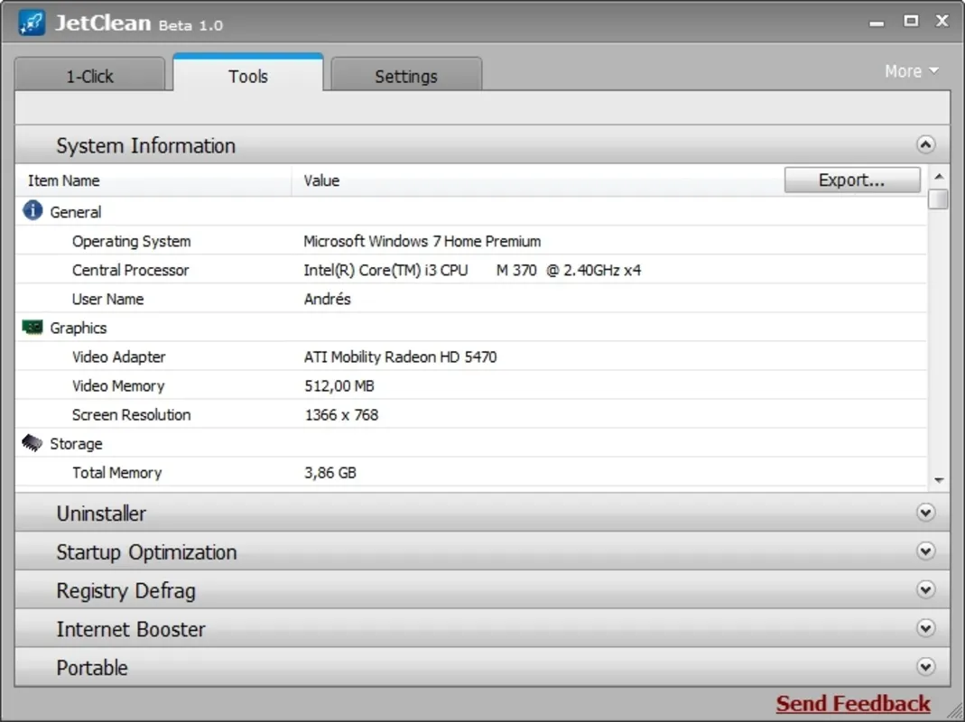Collapse the System Information section
The width and height of the screenshot is (965, 722).
[925, 144]
